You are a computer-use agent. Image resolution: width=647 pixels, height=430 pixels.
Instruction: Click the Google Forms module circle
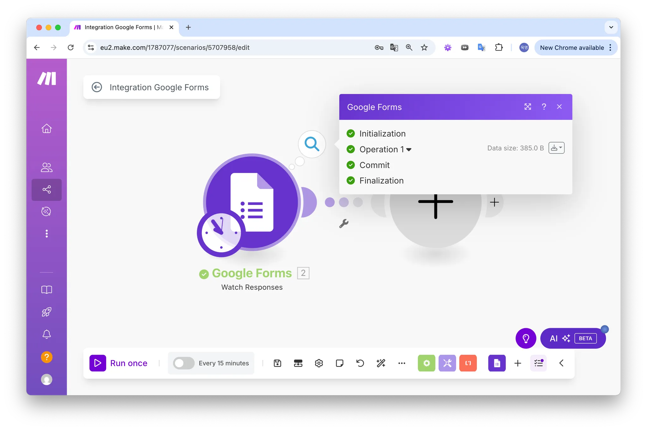[x=252, y=202]
